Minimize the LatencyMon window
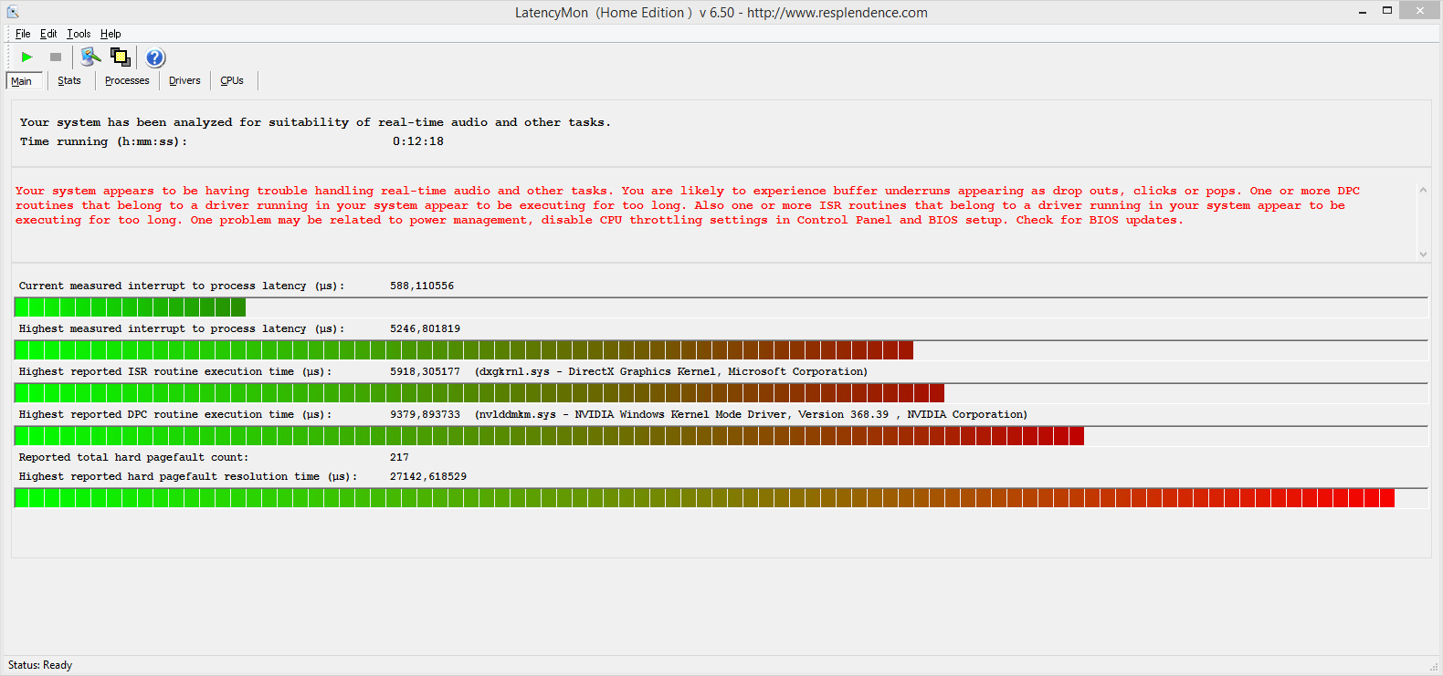 pyautogui.click(x=1363, y=11)
